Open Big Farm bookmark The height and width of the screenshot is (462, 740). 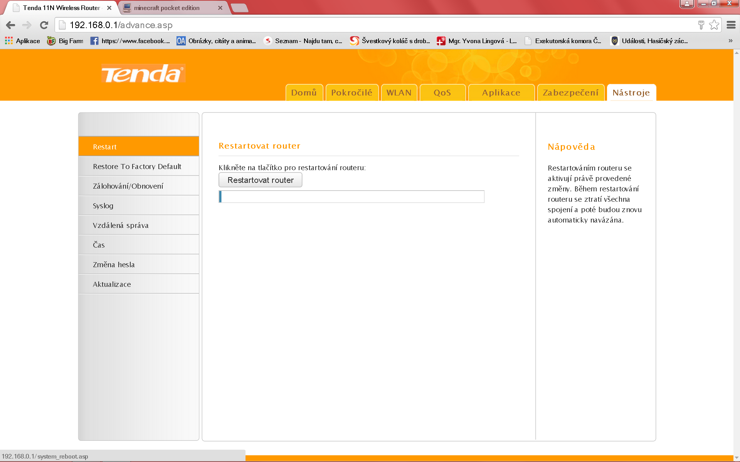65,41
